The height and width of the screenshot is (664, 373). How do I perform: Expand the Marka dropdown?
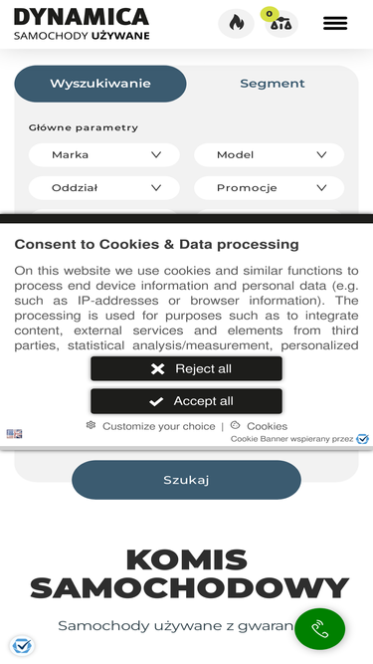pos(104,155)
